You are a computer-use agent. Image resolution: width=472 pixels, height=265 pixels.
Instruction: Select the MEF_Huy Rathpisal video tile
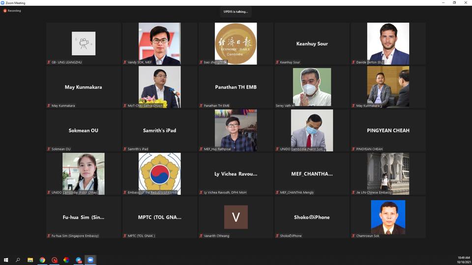[236, 131]
